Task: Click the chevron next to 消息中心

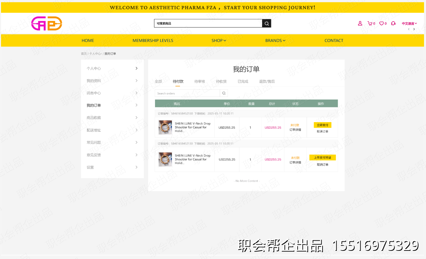Action: coord(137,93)
